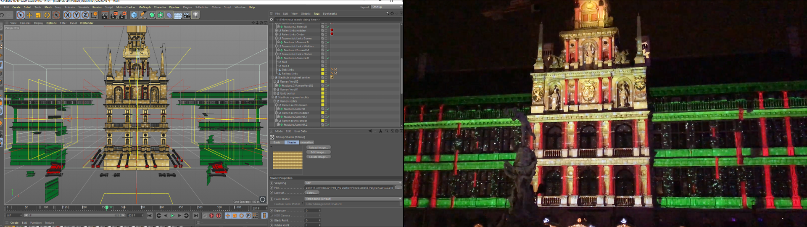Add a Bend deformer object

tap(169, 15)
